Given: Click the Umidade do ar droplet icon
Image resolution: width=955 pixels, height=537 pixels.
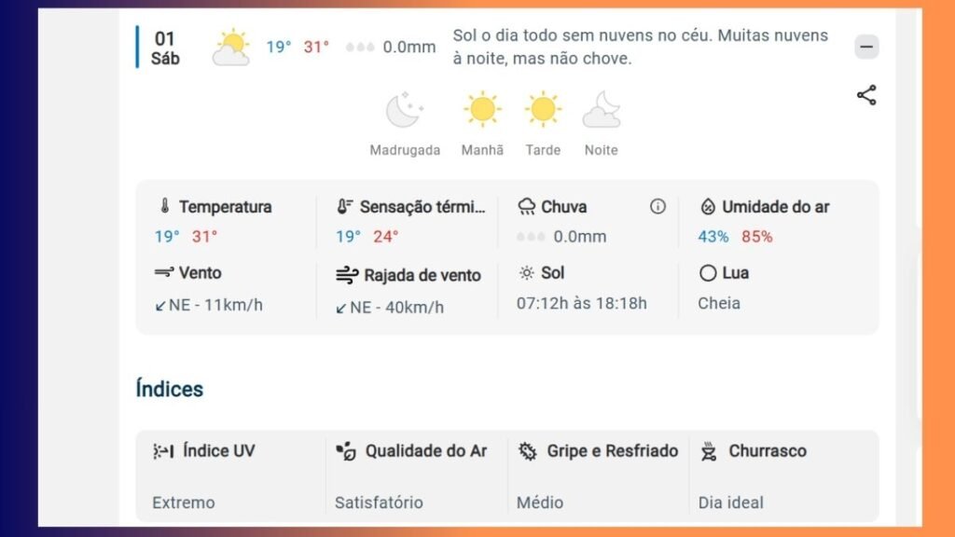Looking at the screenshot, I should tap(707, 206).
